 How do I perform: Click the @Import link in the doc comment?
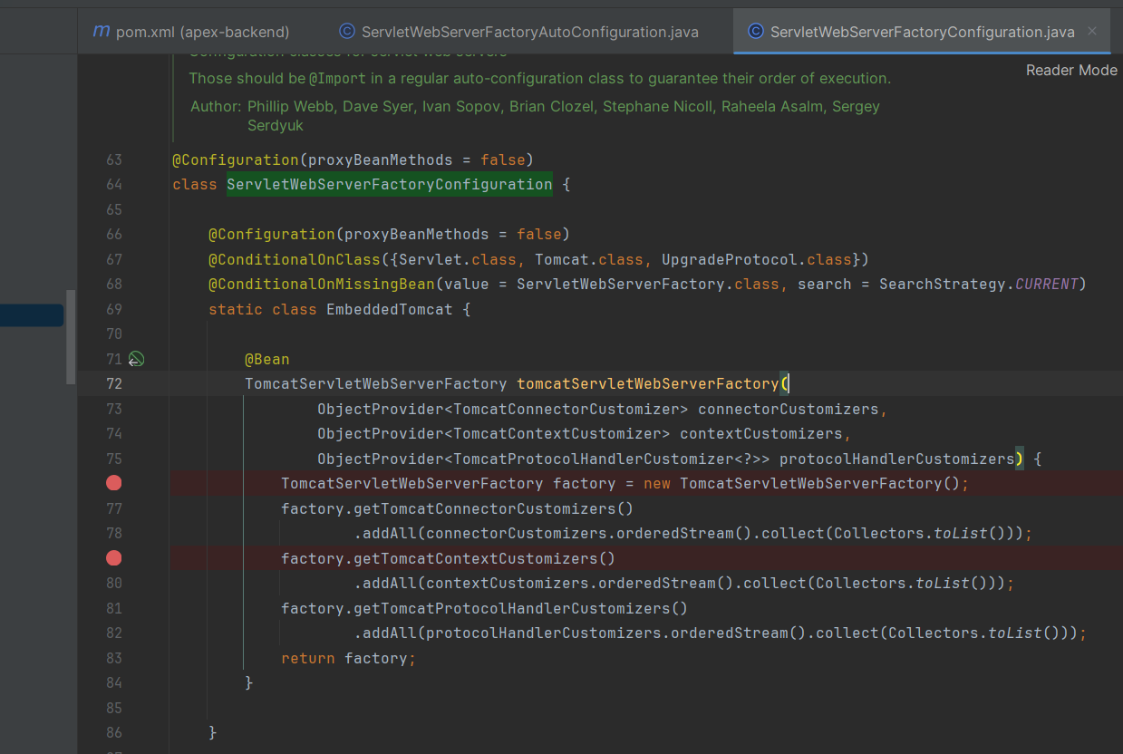(337, 79)
